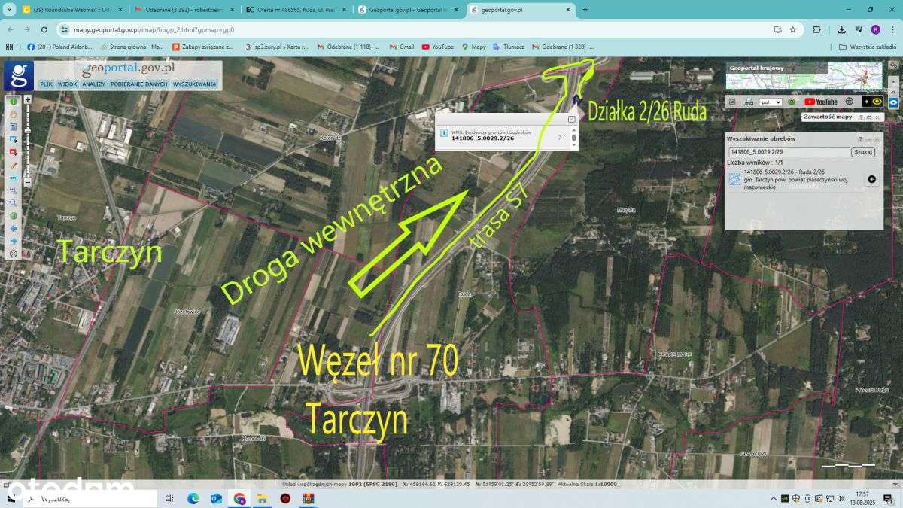Click the bottom compass tool in left toolbar

(x=14, y=254)
